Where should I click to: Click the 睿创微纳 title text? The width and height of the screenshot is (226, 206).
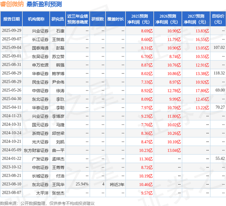pyautogui.click(x=12, y=4)
